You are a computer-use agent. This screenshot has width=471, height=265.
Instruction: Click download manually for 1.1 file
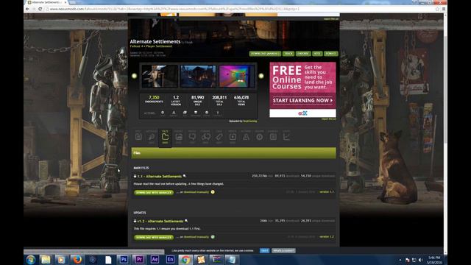click(196, 192)
